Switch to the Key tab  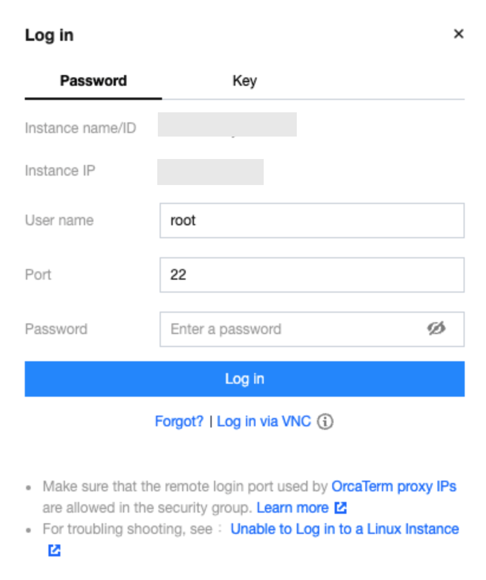click(x=244, y=81)
